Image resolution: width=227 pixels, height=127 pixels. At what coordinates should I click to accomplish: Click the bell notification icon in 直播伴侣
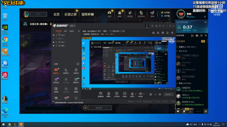pyautogui.click(x=167, y=33)
